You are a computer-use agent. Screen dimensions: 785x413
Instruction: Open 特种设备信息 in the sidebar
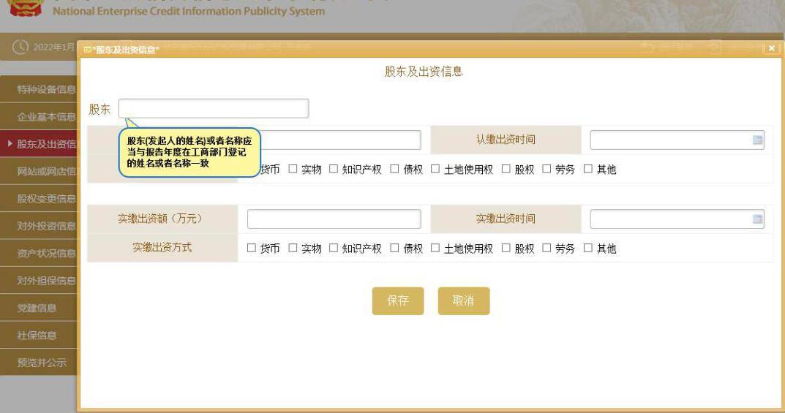coord(40,89)
